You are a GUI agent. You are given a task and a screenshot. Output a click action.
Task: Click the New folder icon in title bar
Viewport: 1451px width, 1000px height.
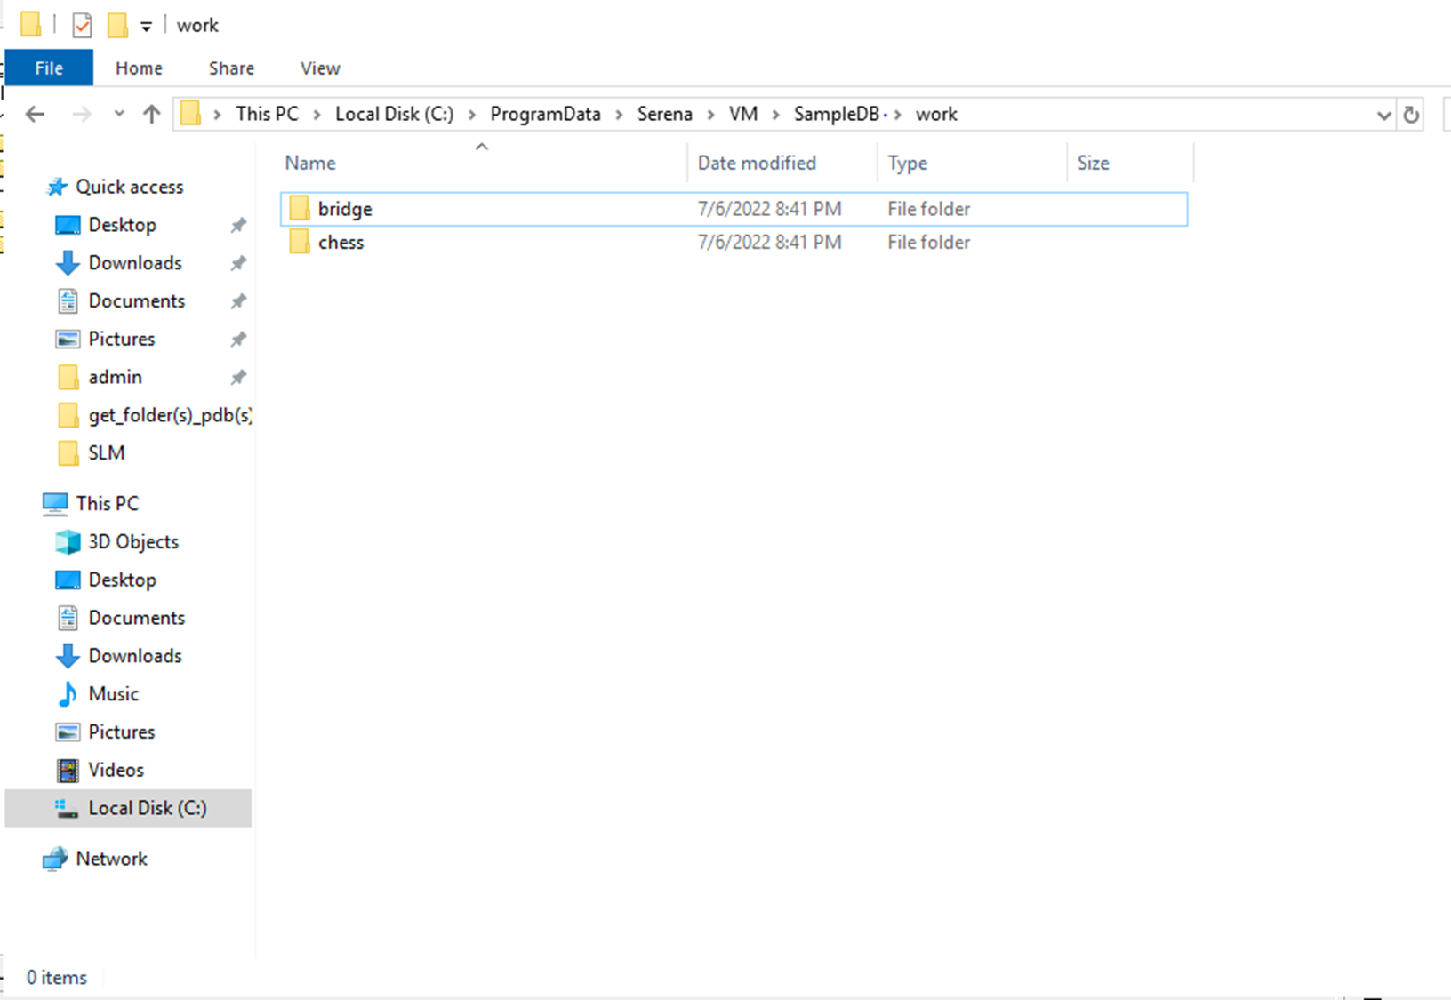117,25
